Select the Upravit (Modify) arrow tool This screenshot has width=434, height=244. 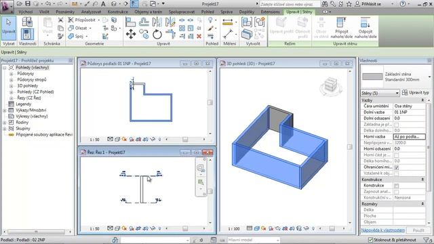[9, 28]
